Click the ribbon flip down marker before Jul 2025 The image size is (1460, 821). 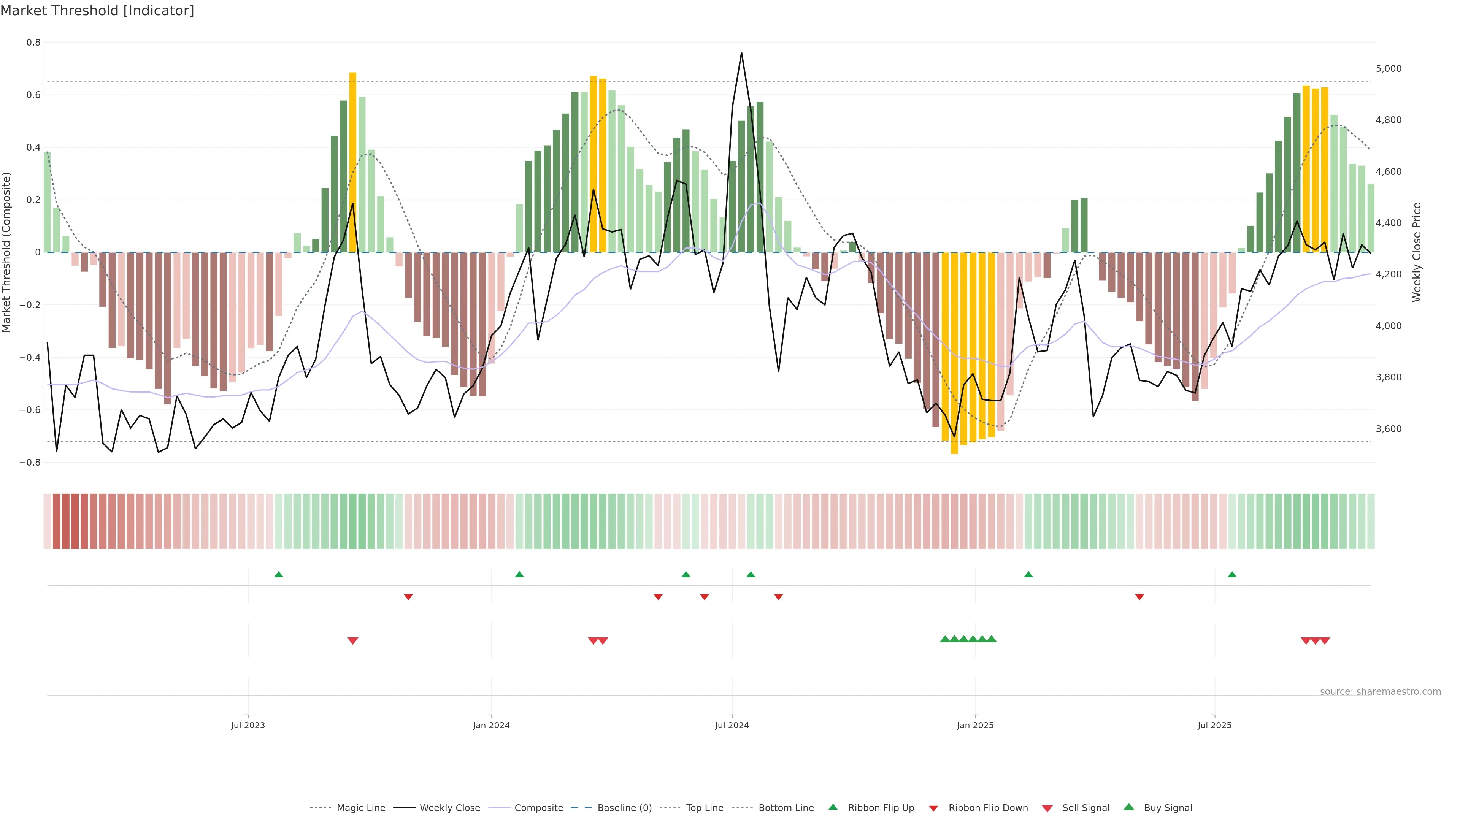click(x=1139, y=597)
